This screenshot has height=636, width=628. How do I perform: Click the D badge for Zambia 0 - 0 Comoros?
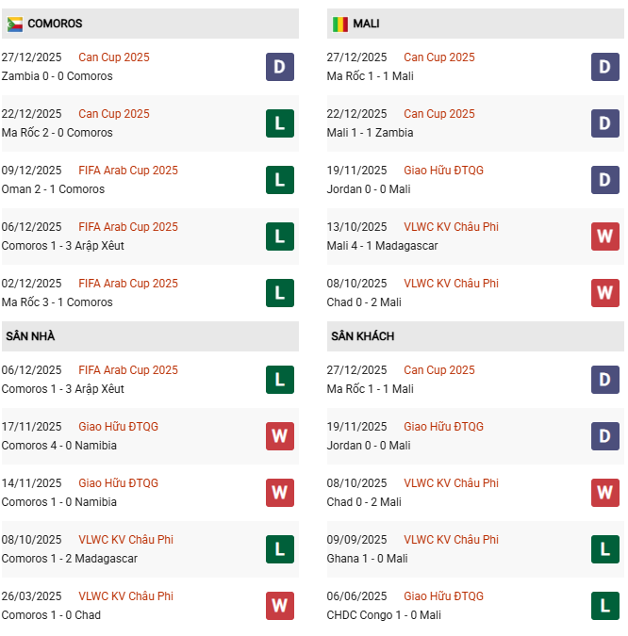coord(280,67)
